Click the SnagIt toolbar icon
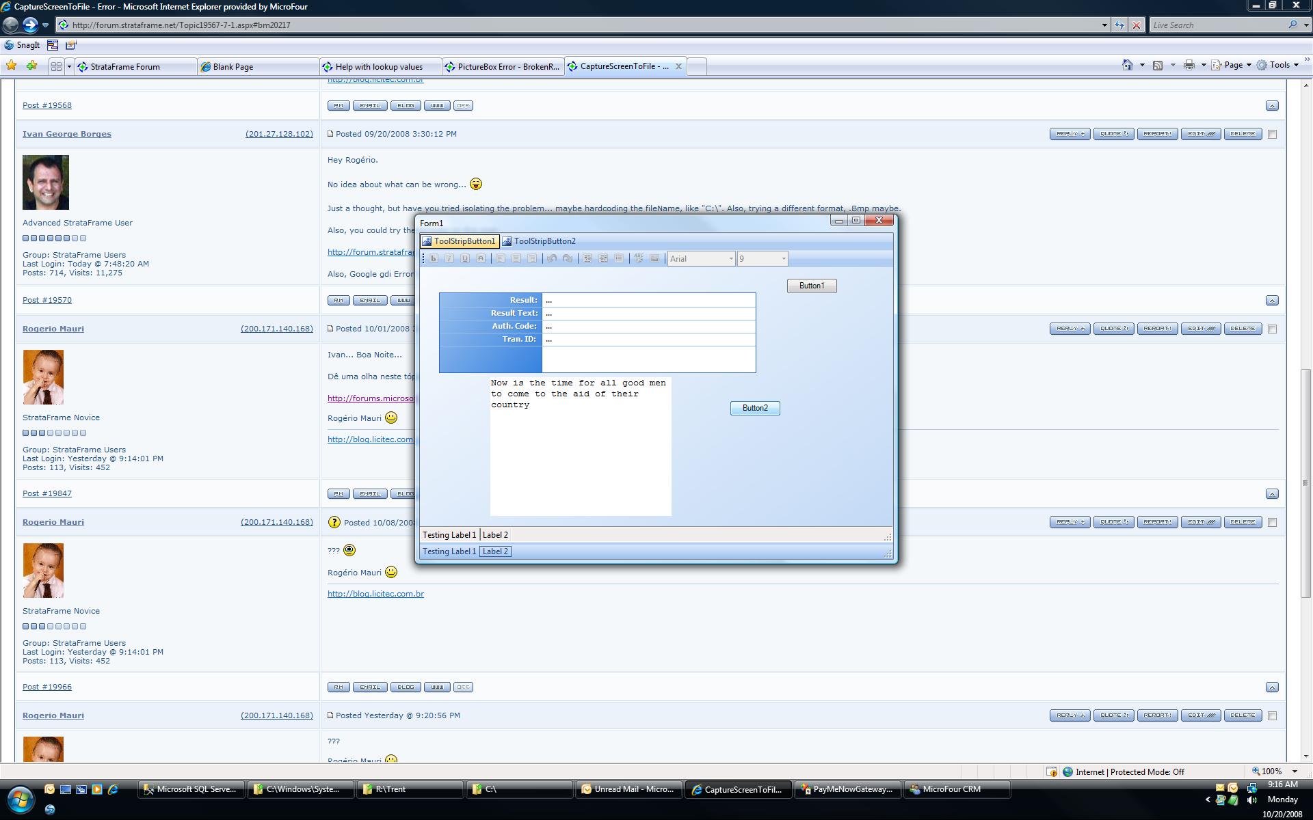The height and width of the screenshot is (820, 1313). [x=22, y=45]
